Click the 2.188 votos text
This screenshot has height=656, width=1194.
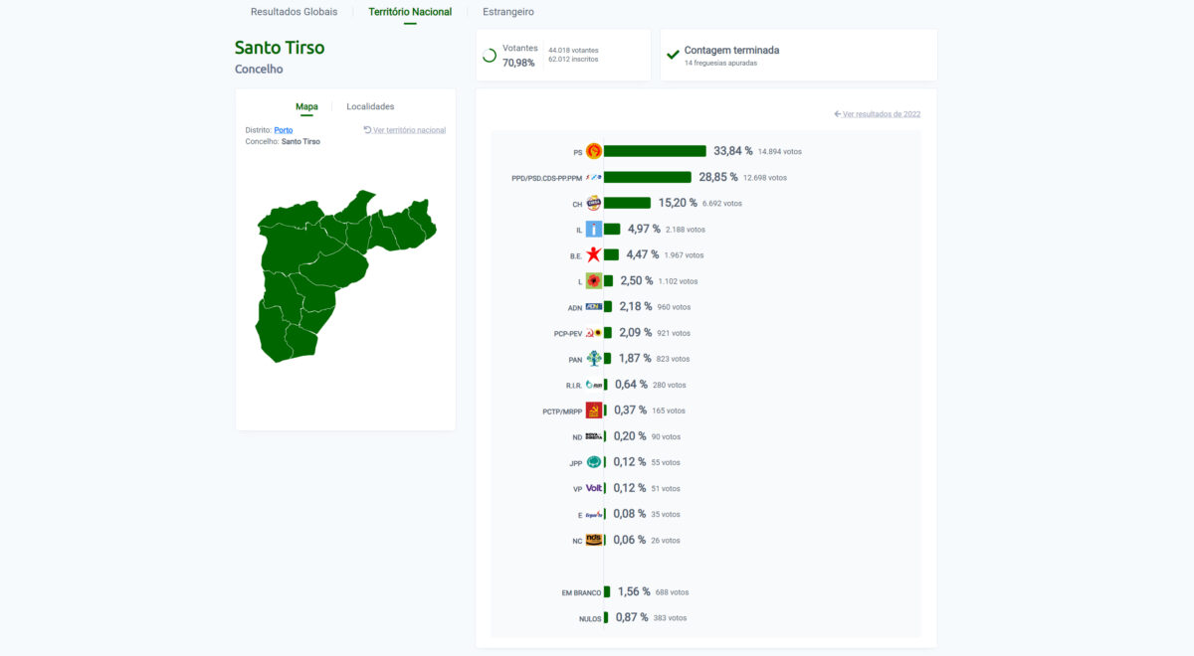[x=686, y=230]
